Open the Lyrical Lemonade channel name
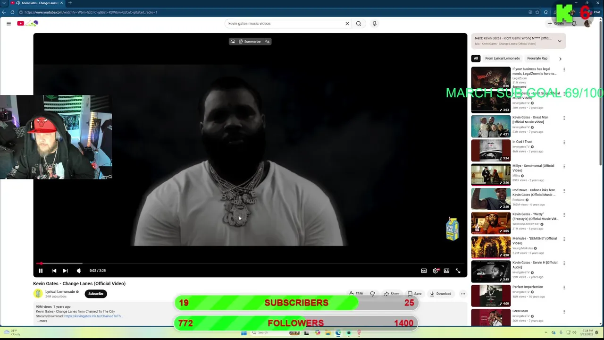The image size is (604, 340). [x=60, y=292]
